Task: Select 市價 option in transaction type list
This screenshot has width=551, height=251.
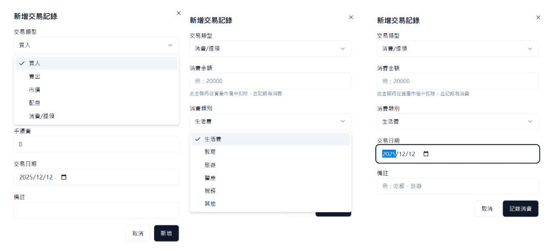Action: point(96,90)
